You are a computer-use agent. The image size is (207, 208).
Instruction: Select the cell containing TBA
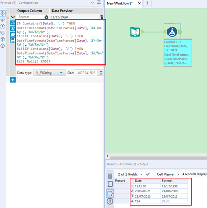(x=147, y=201)
